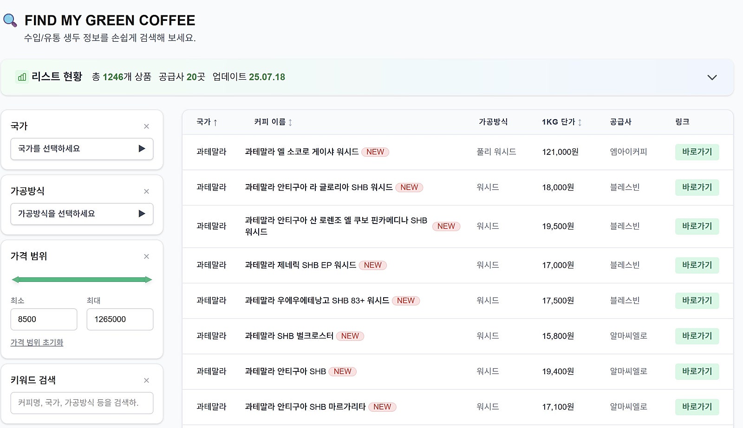The width and height of the screenshot is (743, 428).
Task: Sort by 1KG price column
Action: (580, 122)
